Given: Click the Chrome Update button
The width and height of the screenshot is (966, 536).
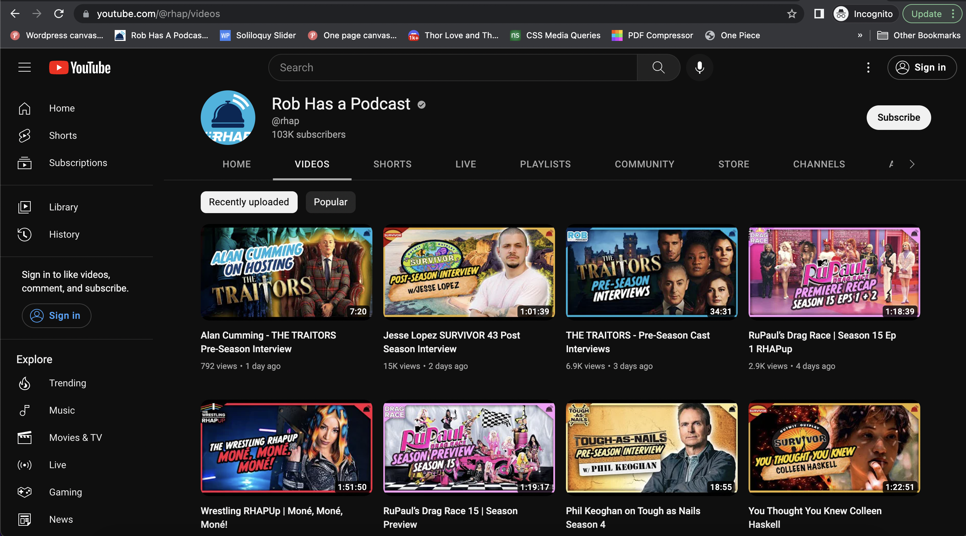Looking at the screenshot, I should pos(933,14).
